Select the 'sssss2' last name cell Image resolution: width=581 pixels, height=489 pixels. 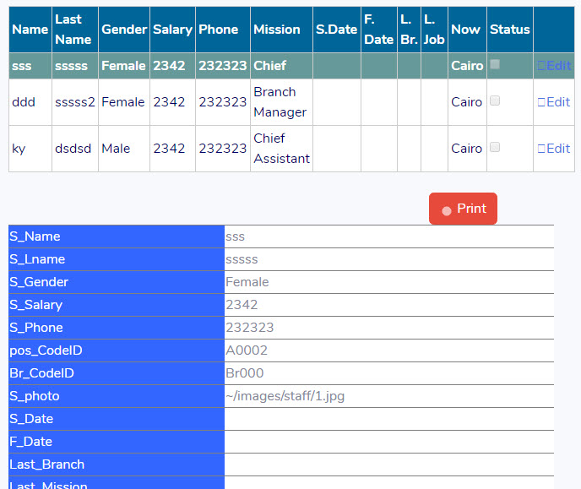[75, 102]
